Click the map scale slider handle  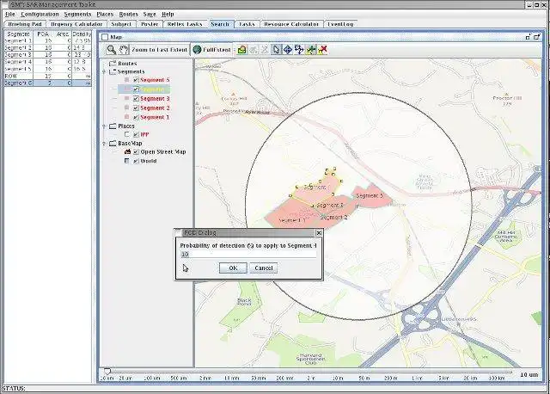click(x=107, y=371)
